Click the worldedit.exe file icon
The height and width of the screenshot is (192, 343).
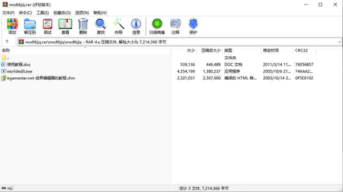tap(4, 71)
